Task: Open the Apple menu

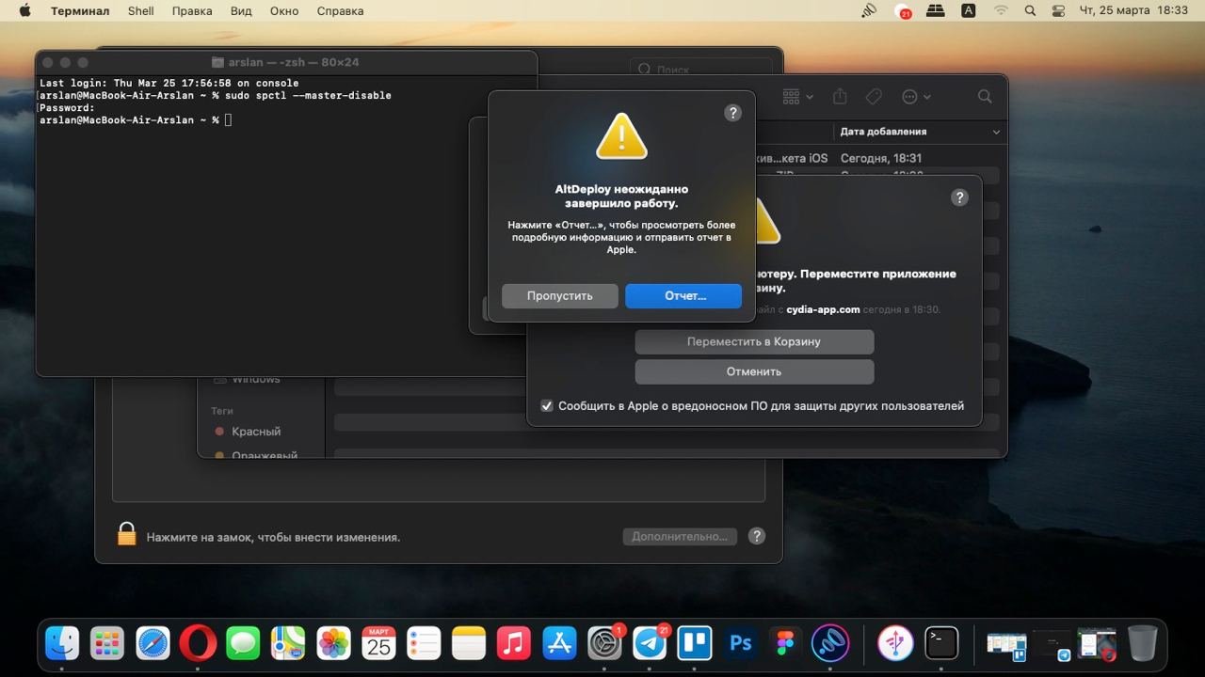Action: [24, 11]
